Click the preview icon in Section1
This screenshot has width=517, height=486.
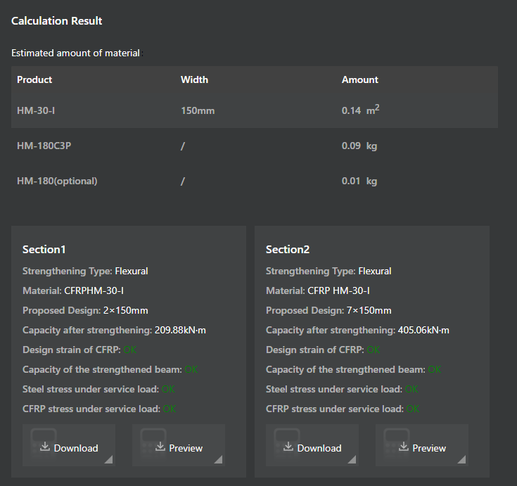click(160, 447)
